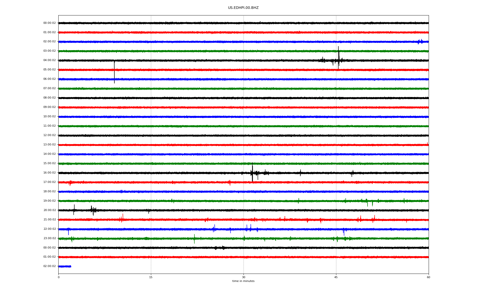Click the axis label time in minutes
The image size is (487, 304).
coord(243,281)
